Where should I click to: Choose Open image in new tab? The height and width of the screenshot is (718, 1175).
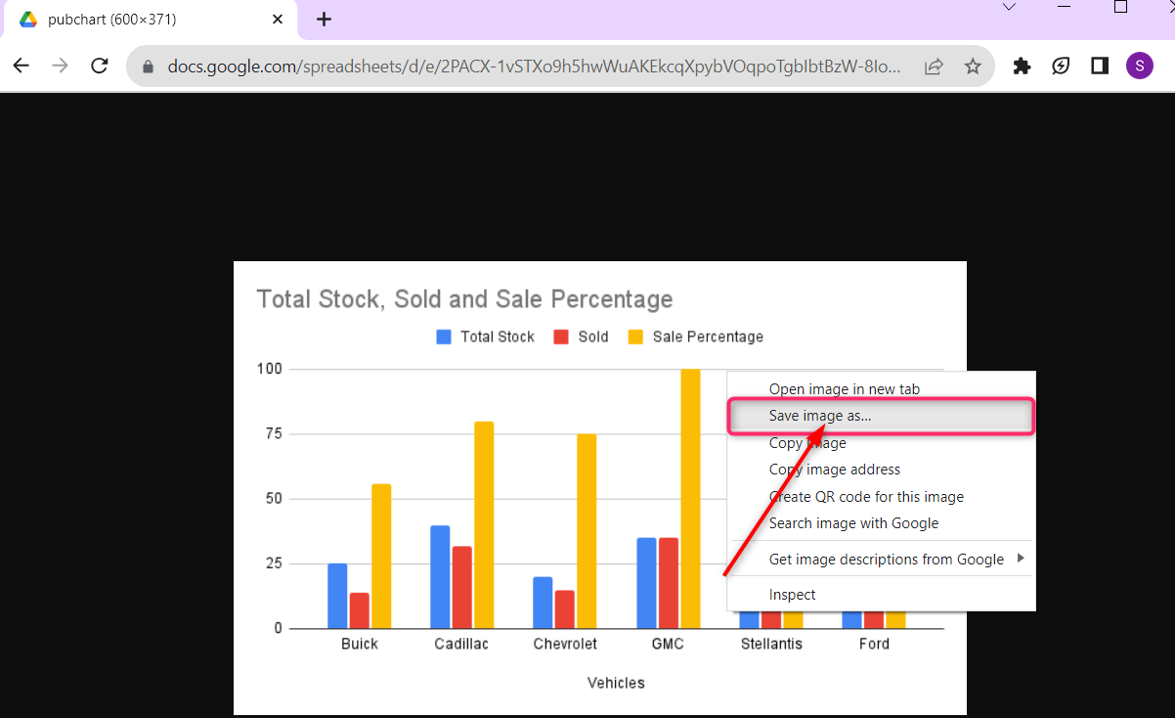click(x=844, y=389)
